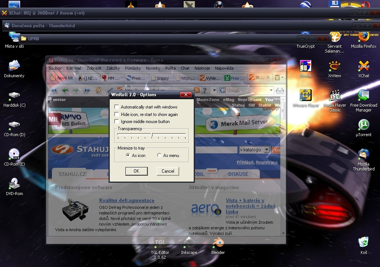Open XnView from the desktop
Screen dimensions: 380x267
point(334,69)
